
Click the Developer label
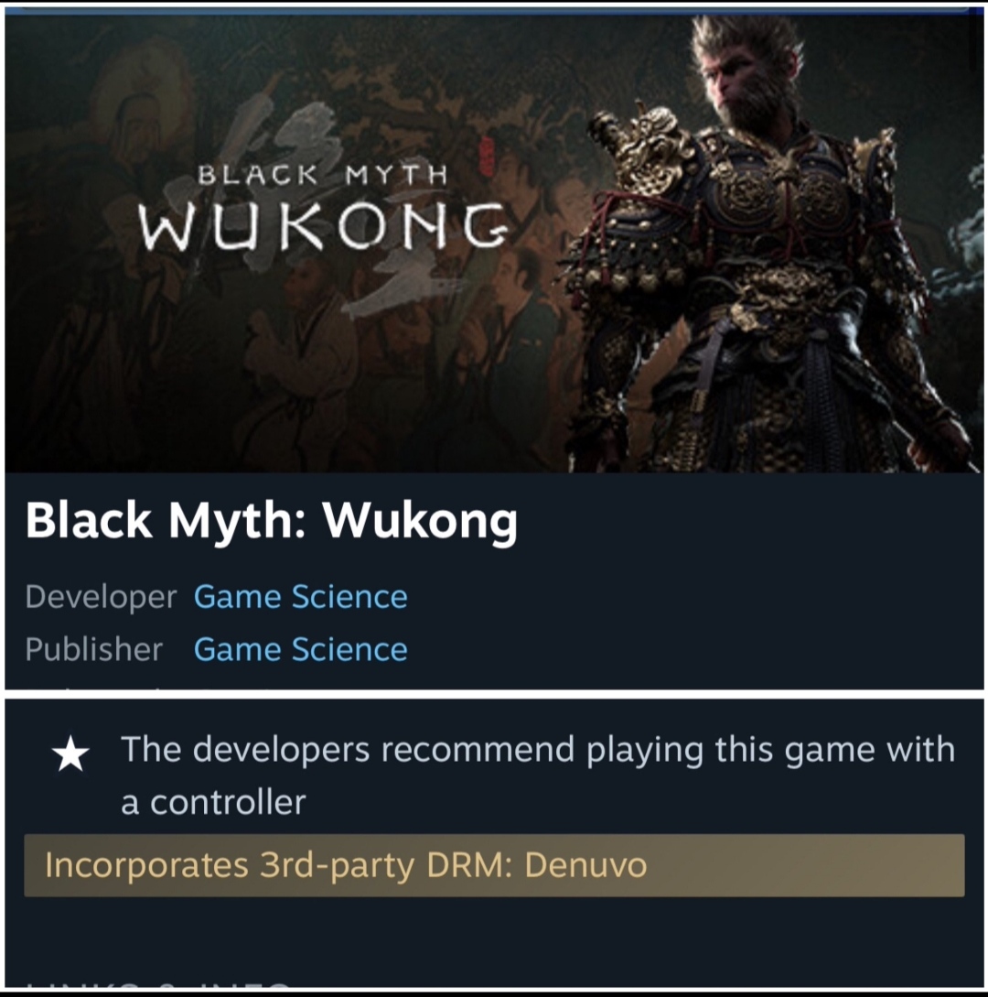101,596
